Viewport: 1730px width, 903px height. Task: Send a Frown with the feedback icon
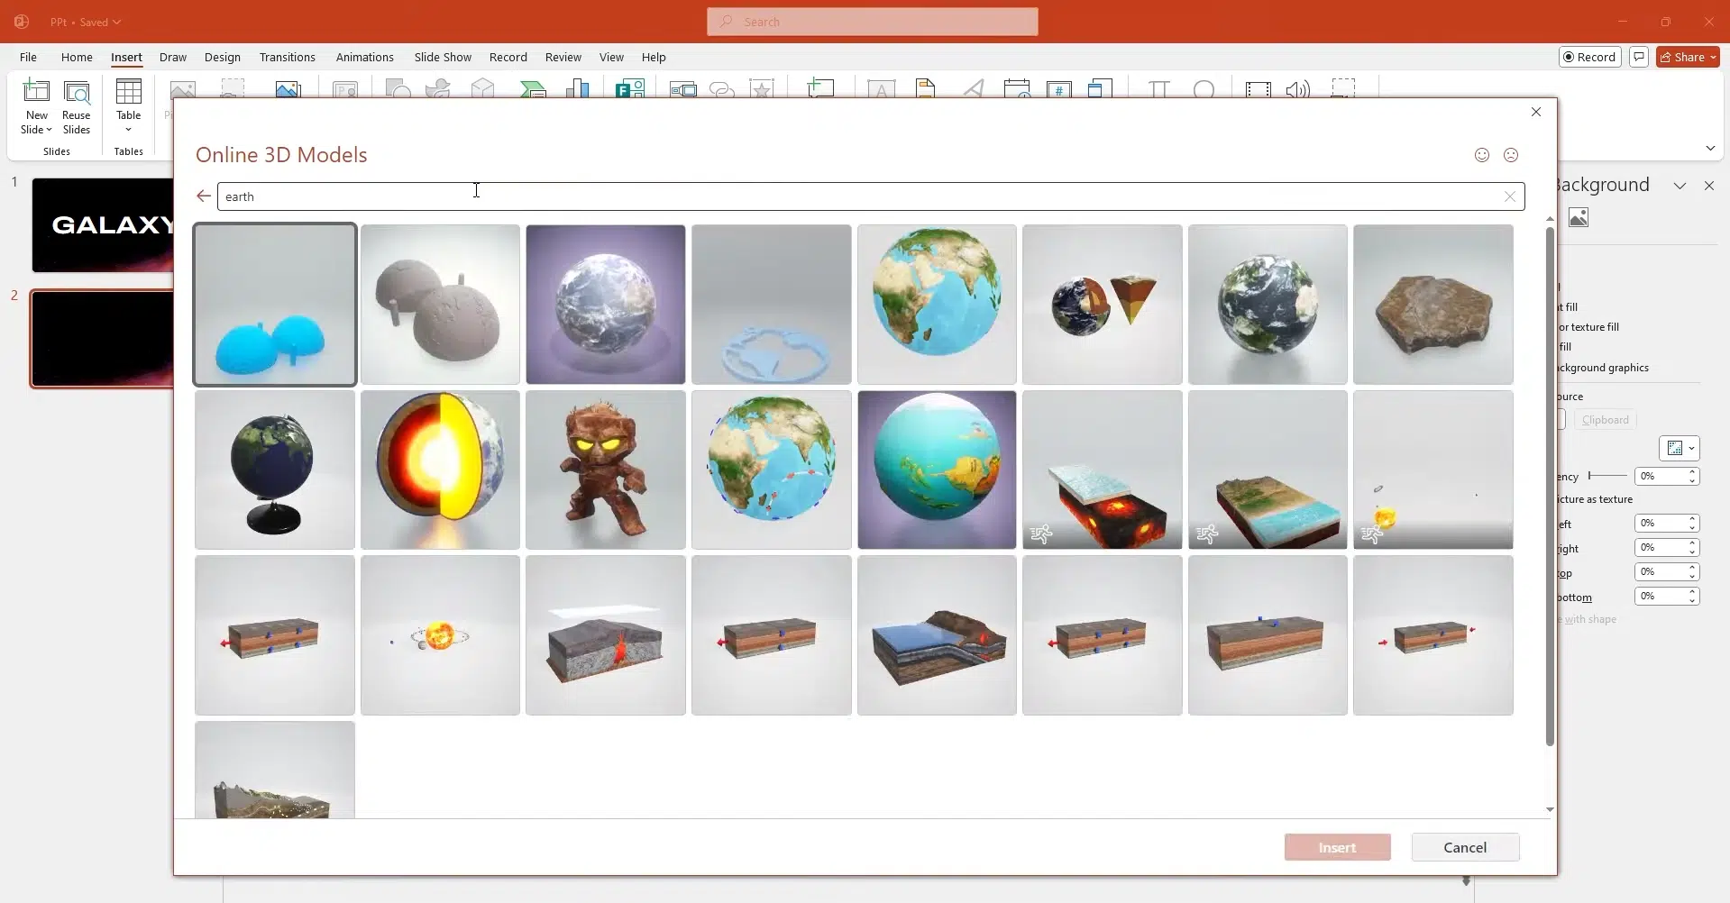click(1512, 155)
